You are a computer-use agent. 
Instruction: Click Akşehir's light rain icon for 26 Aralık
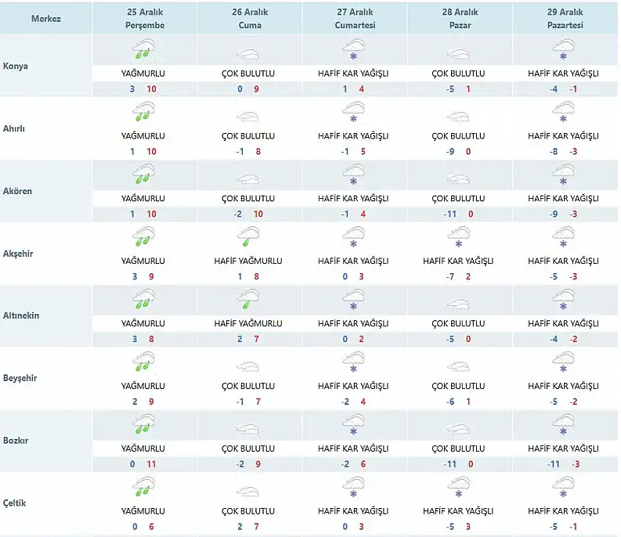pos(248,238)
